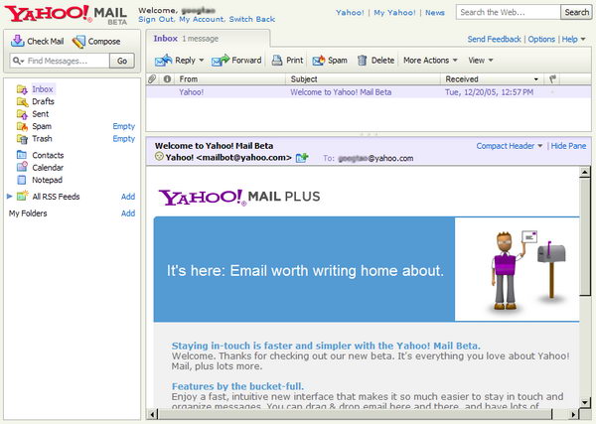Click the Hide Pane link
The width and height of the screenshot is (596, 424).
point(568,146)
